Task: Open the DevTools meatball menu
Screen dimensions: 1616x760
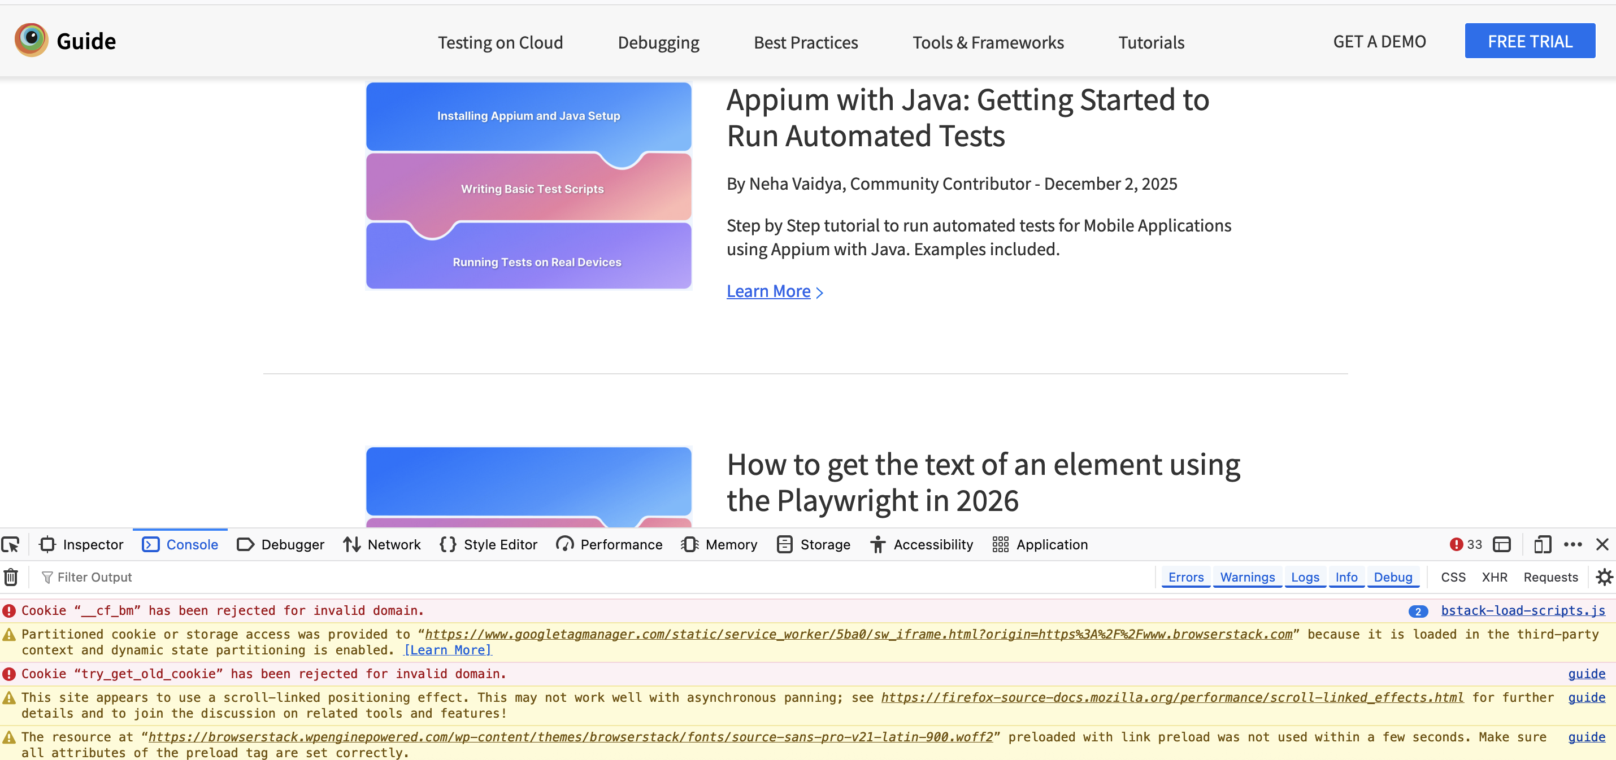Action: pyautogui.click(x=1574, y=544)
